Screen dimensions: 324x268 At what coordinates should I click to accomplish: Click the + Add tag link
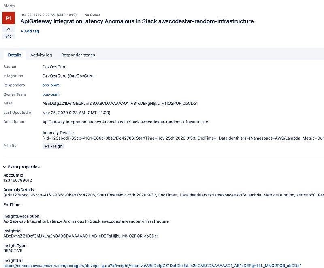[30, 31]
